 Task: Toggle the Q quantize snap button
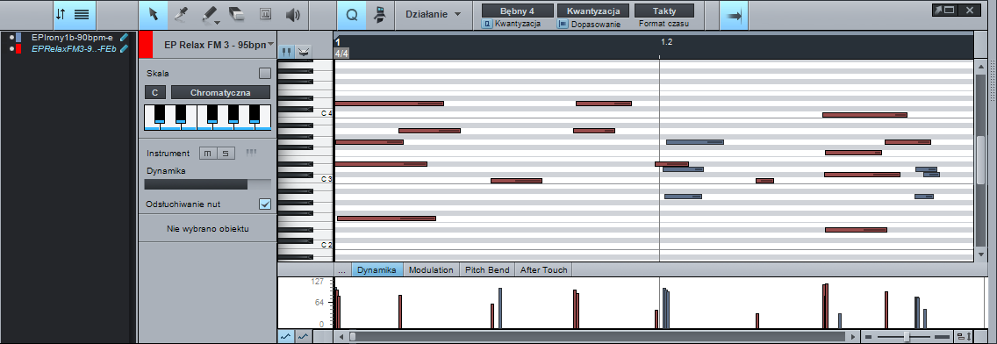[352, 15]
